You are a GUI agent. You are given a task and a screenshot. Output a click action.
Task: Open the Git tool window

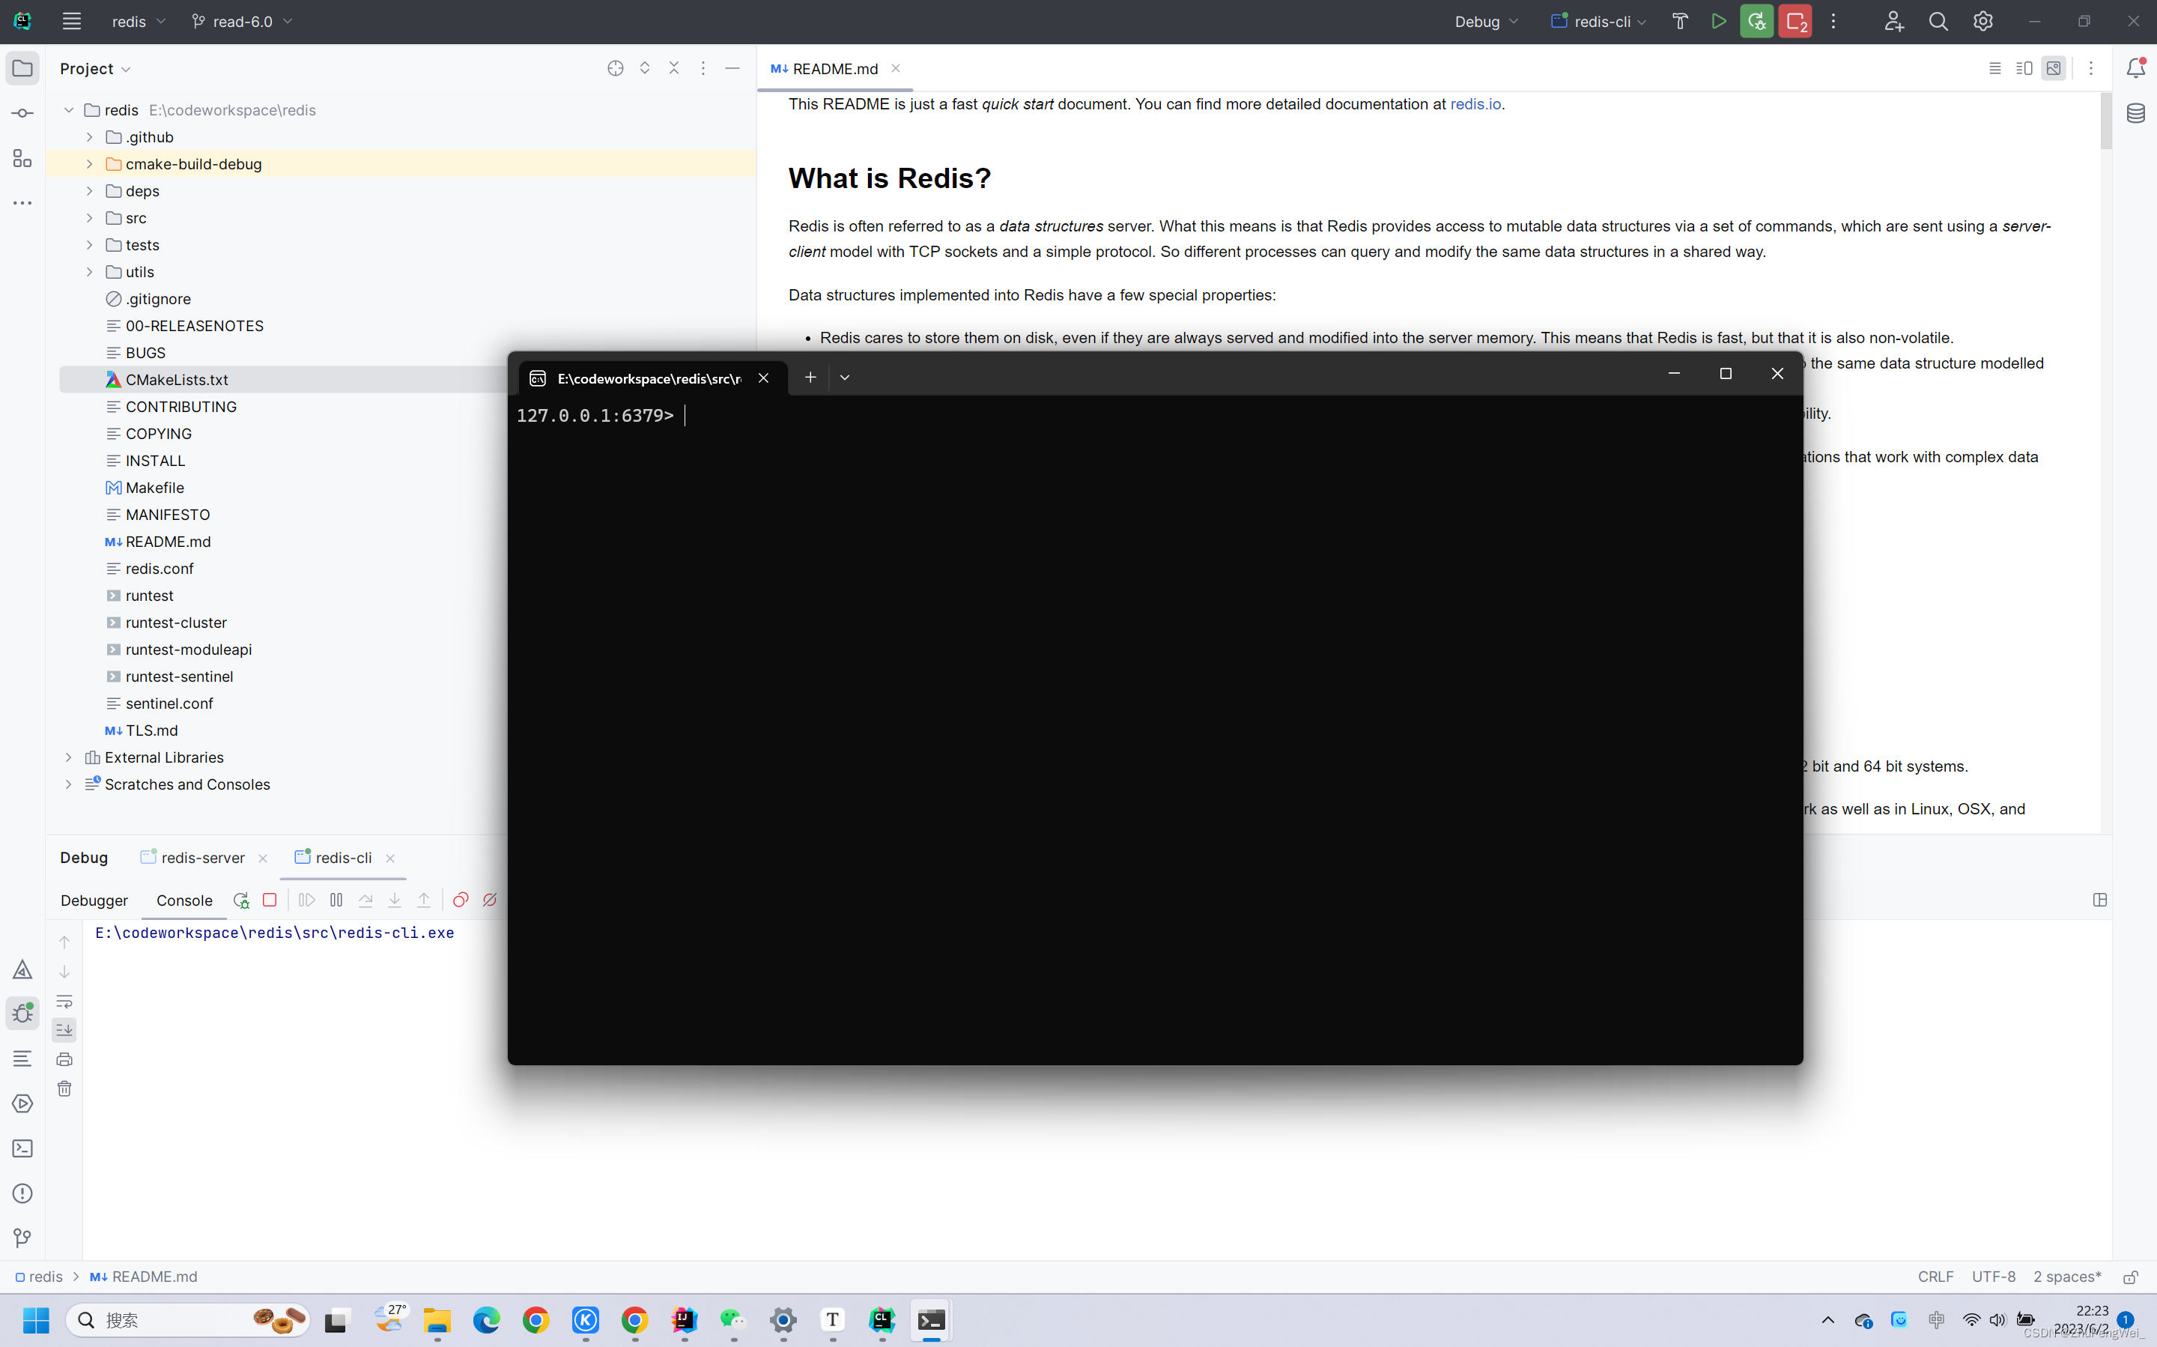coord(22,1238)
